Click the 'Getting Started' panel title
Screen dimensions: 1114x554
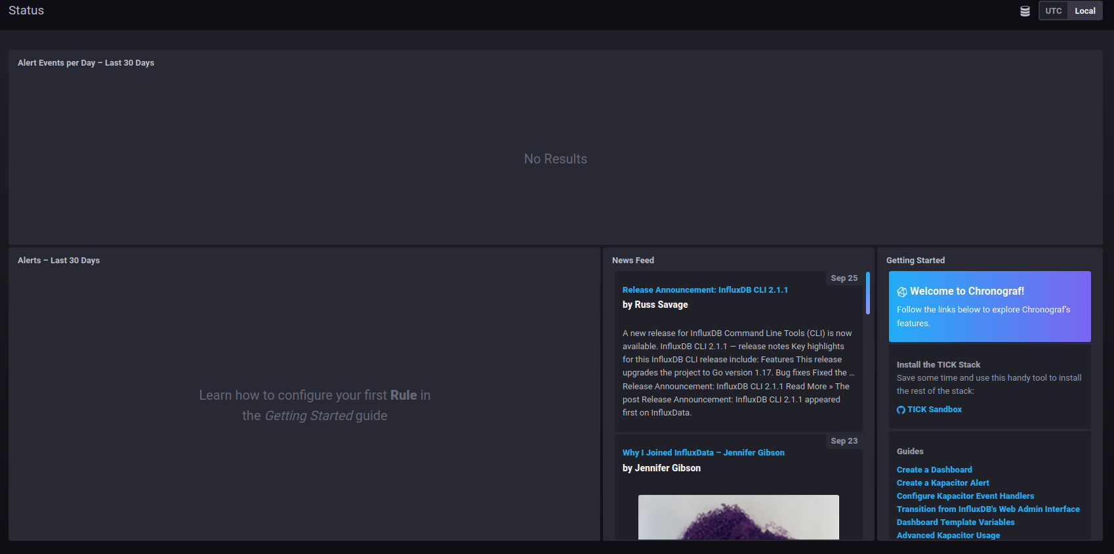[915, 261]
